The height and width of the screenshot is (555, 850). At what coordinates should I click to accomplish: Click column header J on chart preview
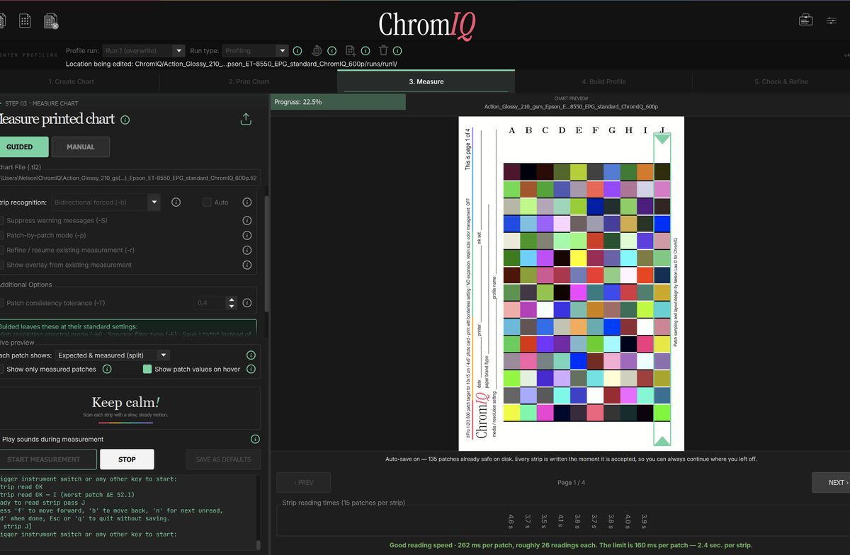pyautogui.click(x=662, y=130)
